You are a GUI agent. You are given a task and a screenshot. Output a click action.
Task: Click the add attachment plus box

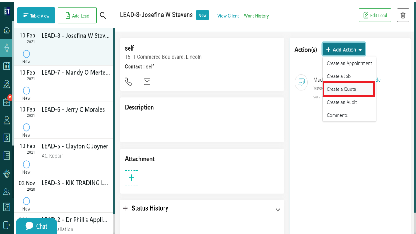pos(132,178)
